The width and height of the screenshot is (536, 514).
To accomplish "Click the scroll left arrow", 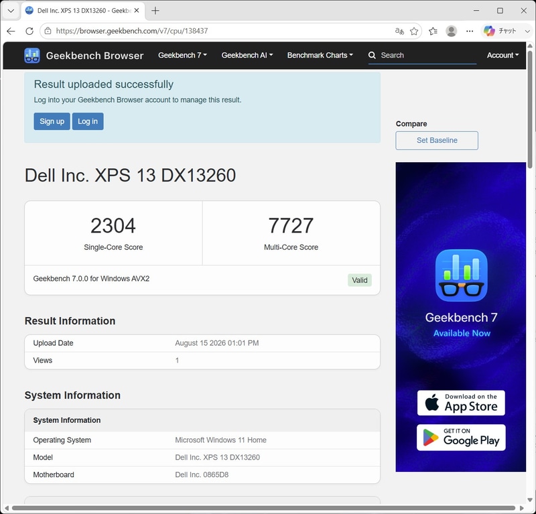I will click(x=7, y=508).
